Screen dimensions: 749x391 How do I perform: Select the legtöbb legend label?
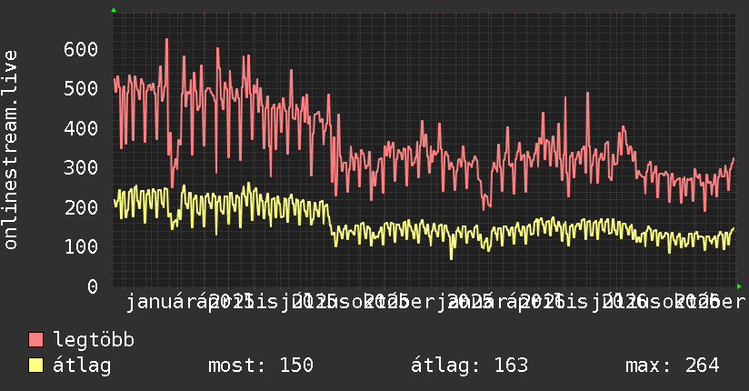click(94, 339)
